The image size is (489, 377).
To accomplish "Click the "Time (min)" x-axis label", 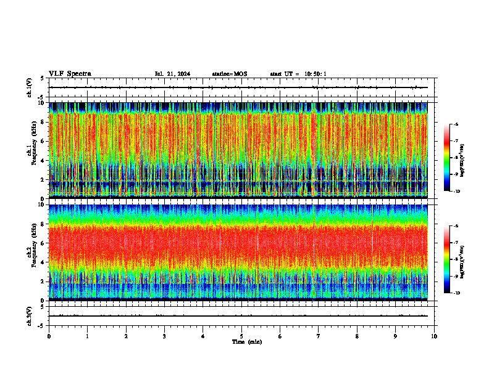I will (x=247, y=342).
